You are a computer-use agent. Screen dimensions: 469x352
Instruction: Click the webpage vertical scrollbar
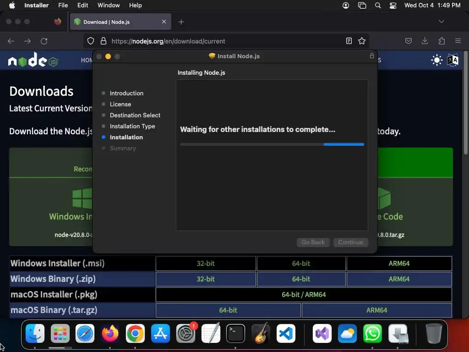click(466, 104)
